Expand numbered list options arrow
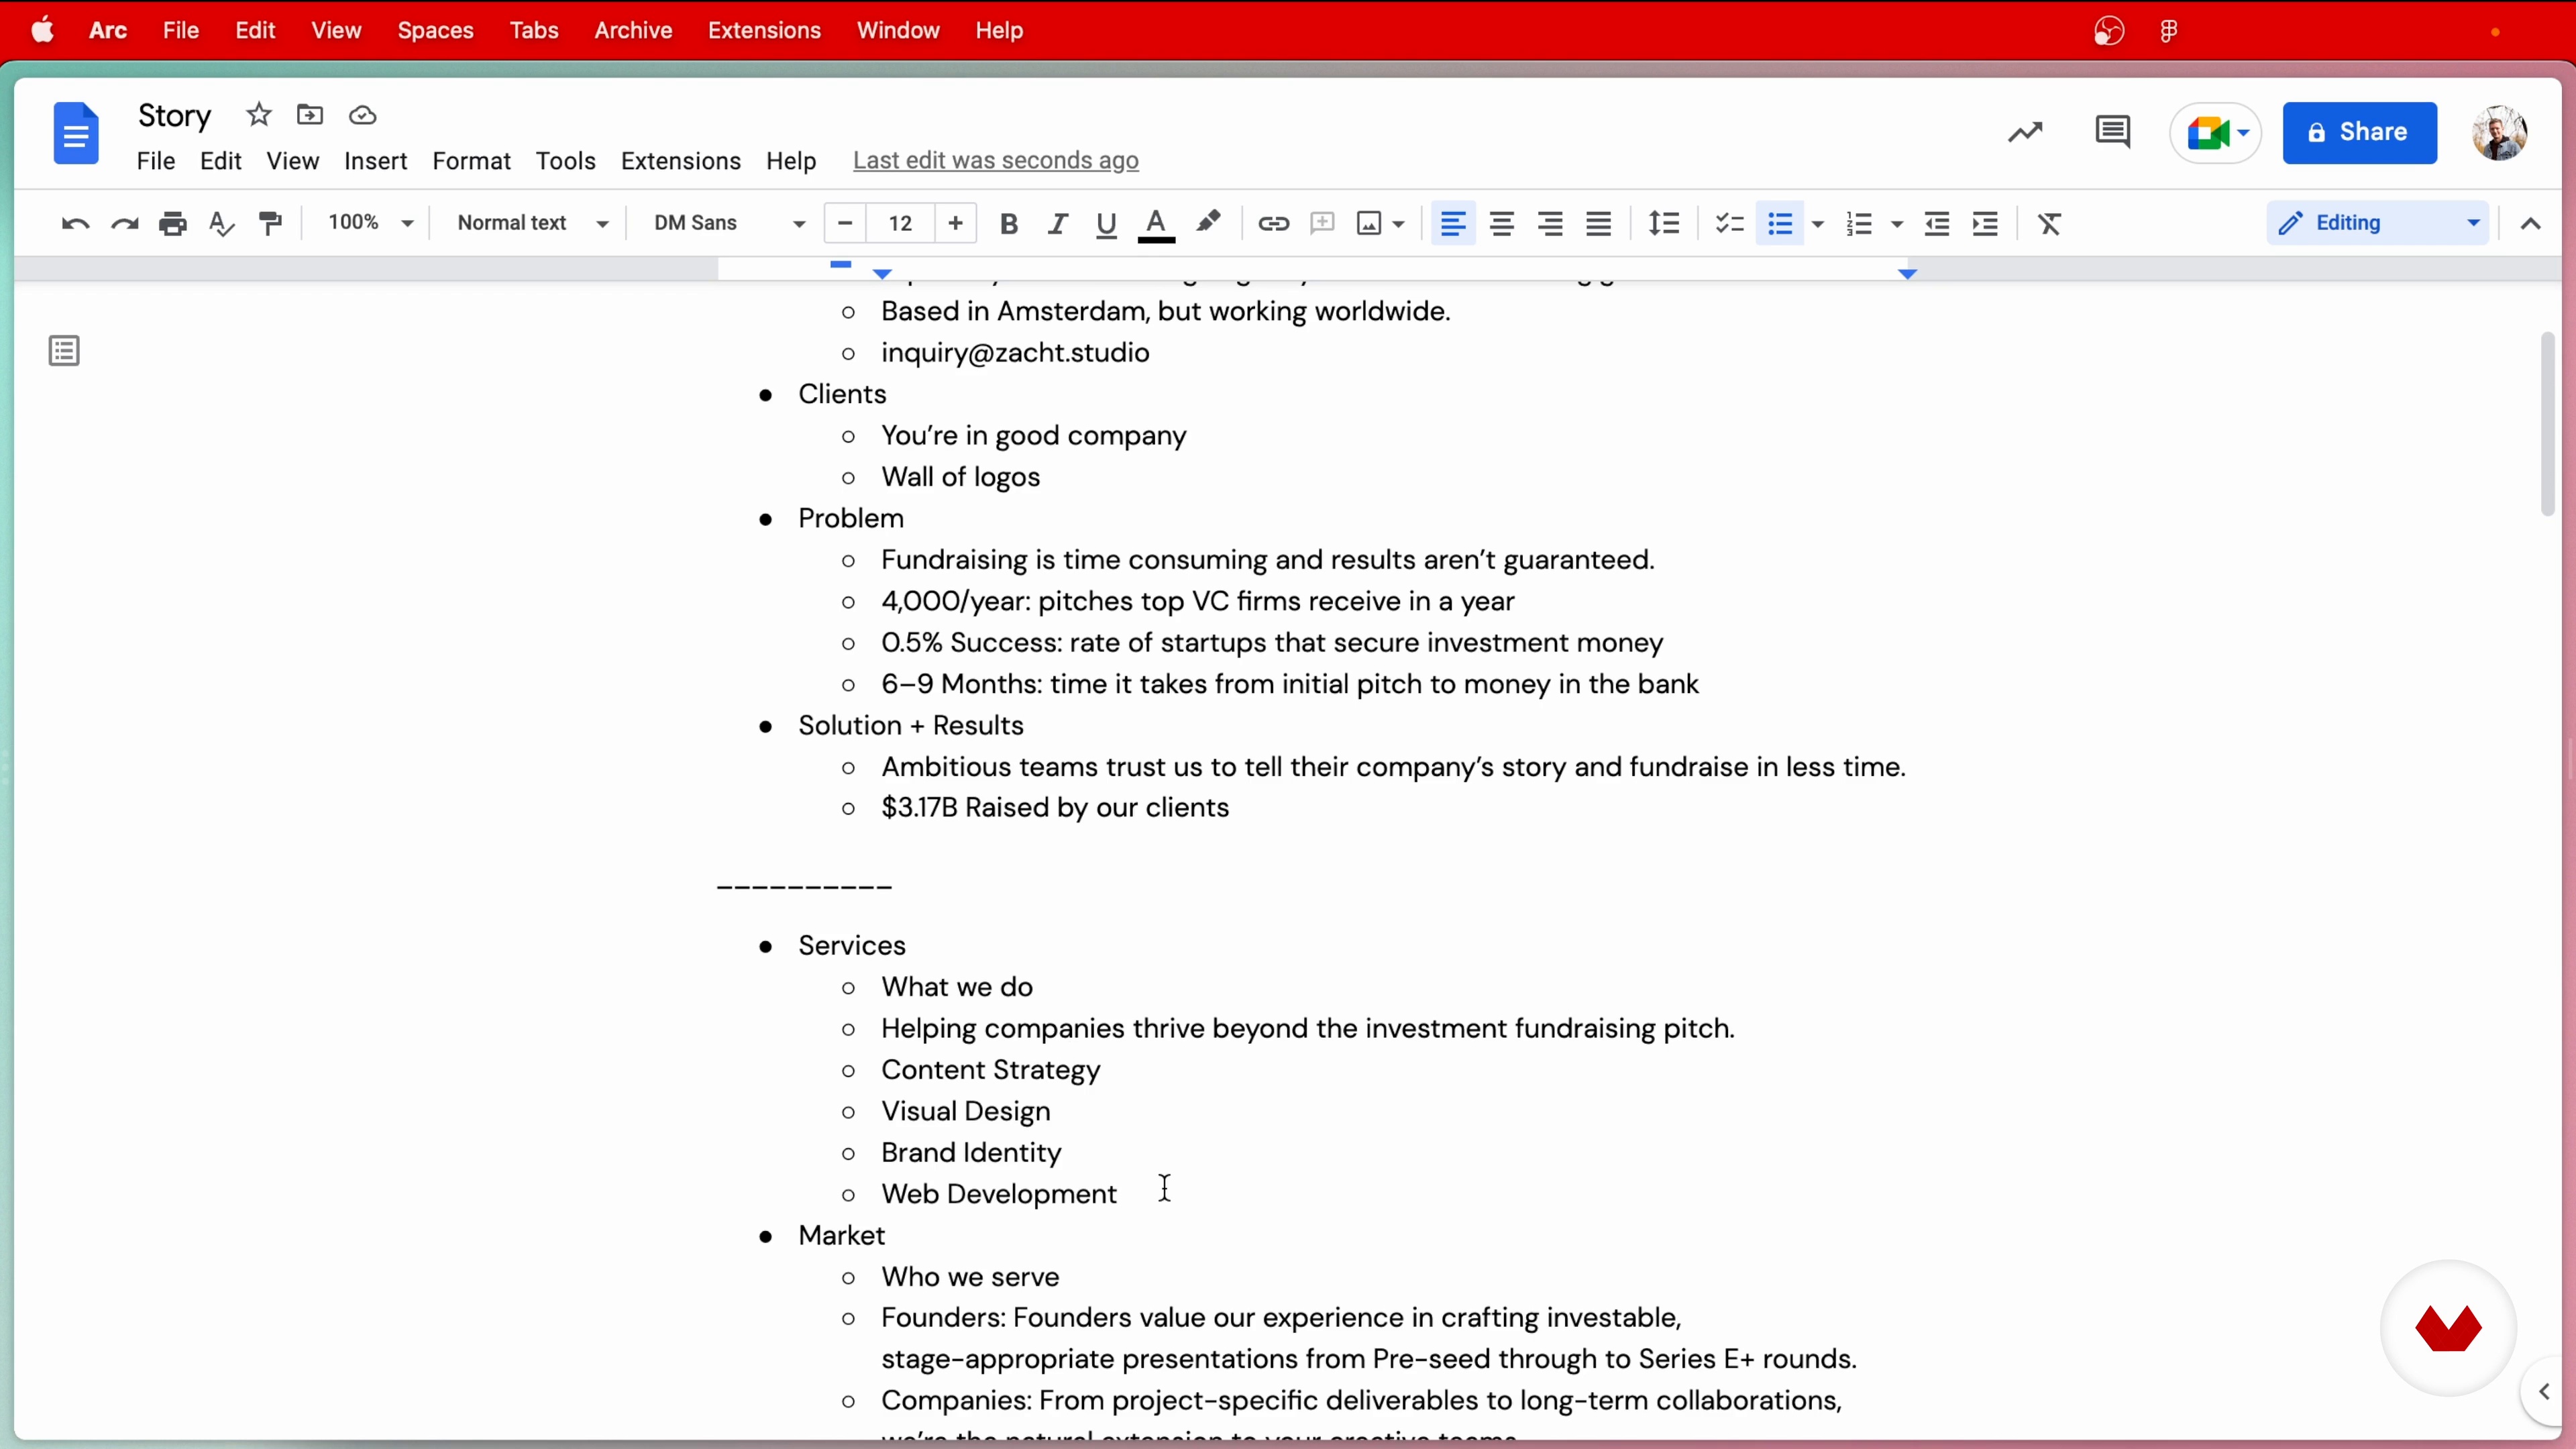2576x1449 pixels. click(1897, 224)
